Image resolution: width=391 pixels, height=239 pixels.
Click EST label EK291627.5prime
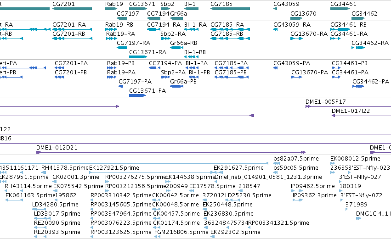(x=238, y=168)
